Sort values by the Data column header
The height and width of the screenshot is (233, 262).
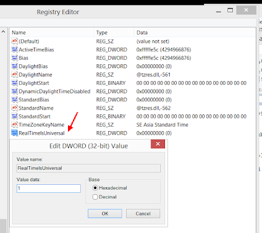point(195,33)
